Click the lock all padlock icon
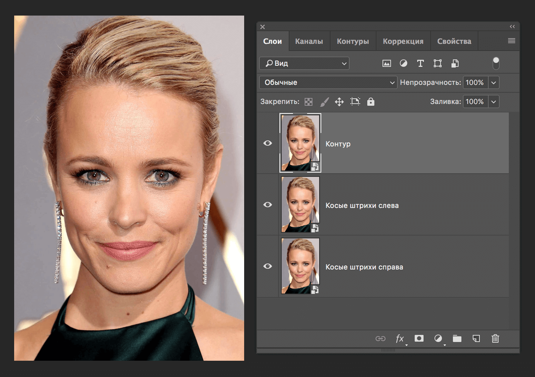Screen dimensions: 535x377 [x=370, y=102]
